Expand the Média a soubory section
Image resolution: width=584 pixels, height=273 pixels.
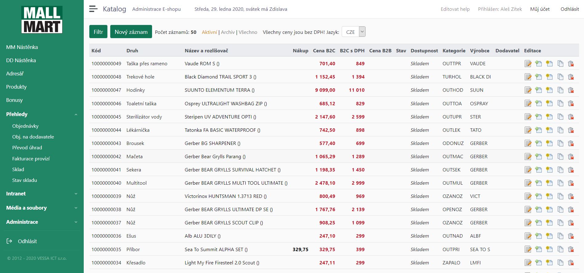(42, 208)
